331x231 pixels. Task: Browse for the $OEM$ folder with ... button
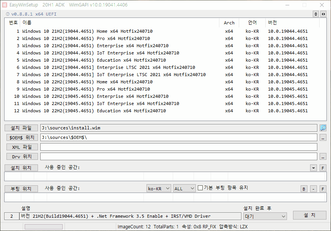click(323, 138)
